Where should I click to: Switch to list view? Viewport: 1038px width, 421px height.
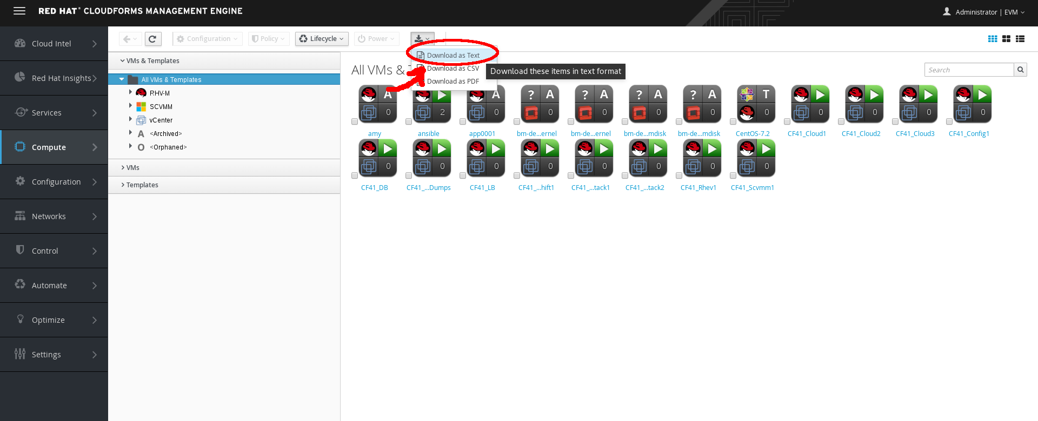pos(1020,39)
